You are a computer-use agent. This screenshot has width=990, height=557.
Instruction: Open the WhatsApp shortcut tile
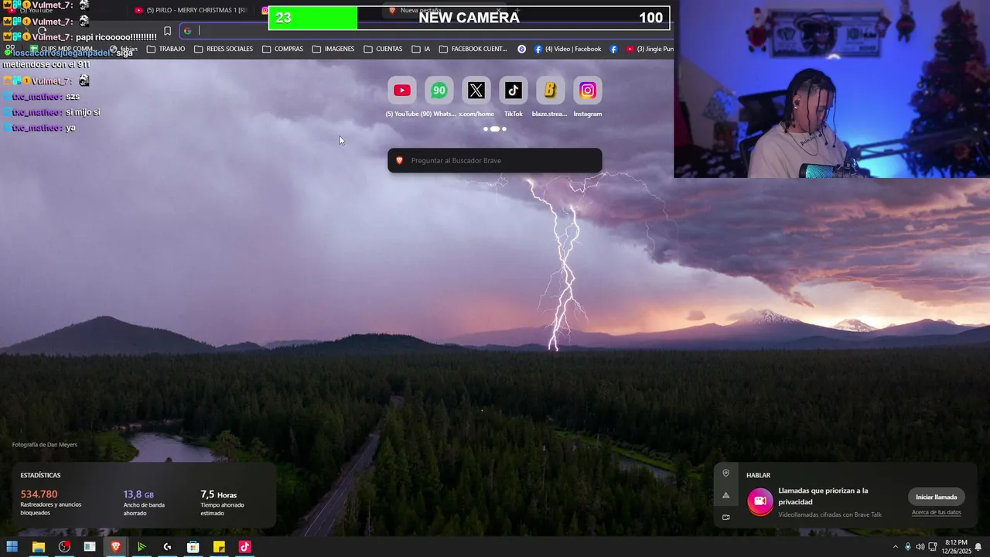(x=439, y=91)
